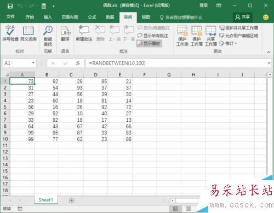Switch to the 数据 tab
Viewport: 274px width, 213px height.
point(110,17)
